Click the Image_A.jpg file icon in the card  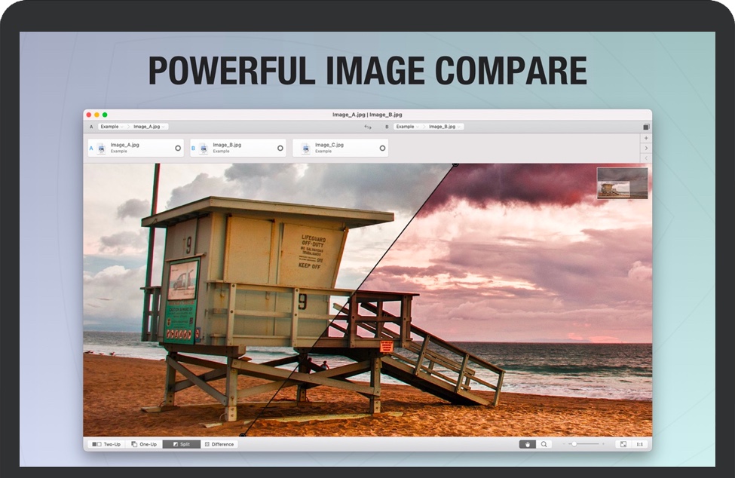pos(102,149)
